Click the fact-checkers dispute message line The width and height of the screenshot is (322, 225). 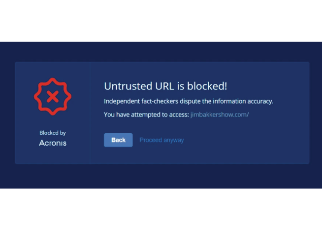point(189,101)
